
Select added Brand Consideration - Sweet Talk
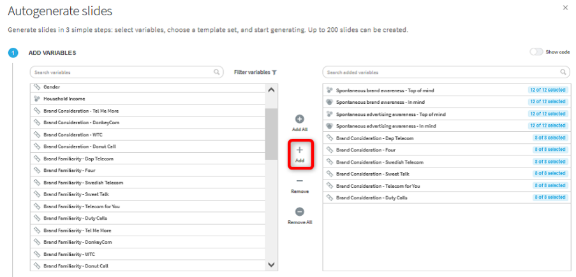point(447,174)
